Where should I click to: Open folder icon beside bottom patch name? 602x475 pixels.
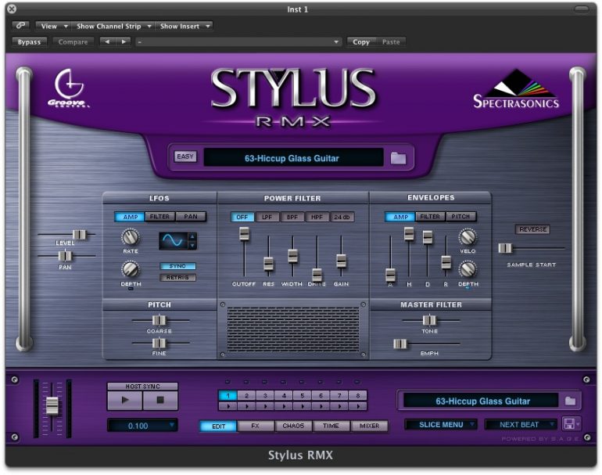(x=570, y=401)
